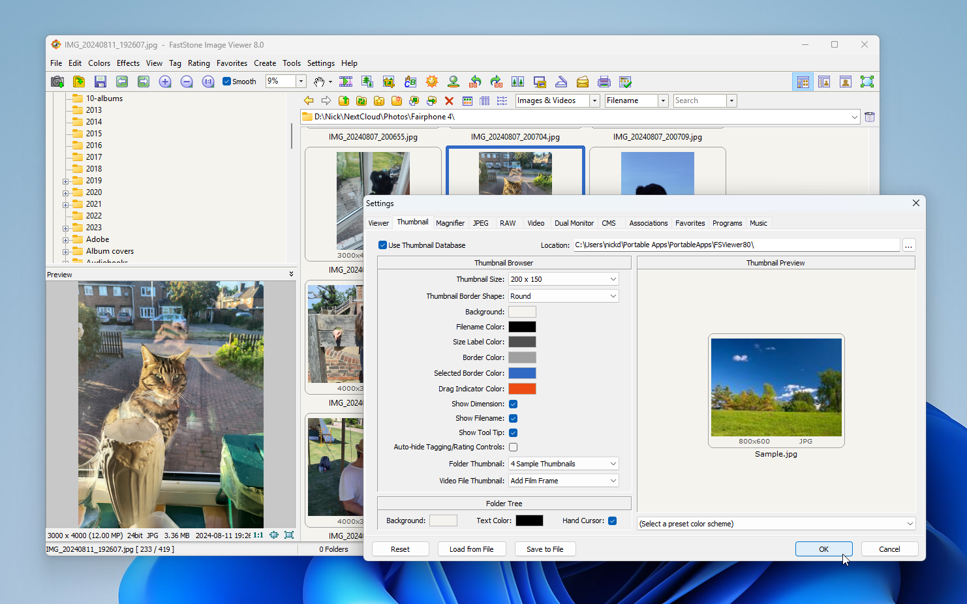Click the Drag Indicator Color swatch

(522, 389)
